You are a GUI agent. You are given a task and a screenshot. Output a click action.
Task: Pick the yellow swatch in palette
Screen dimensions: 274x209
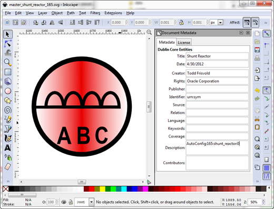pyautogui.click(x=102, y=189)
